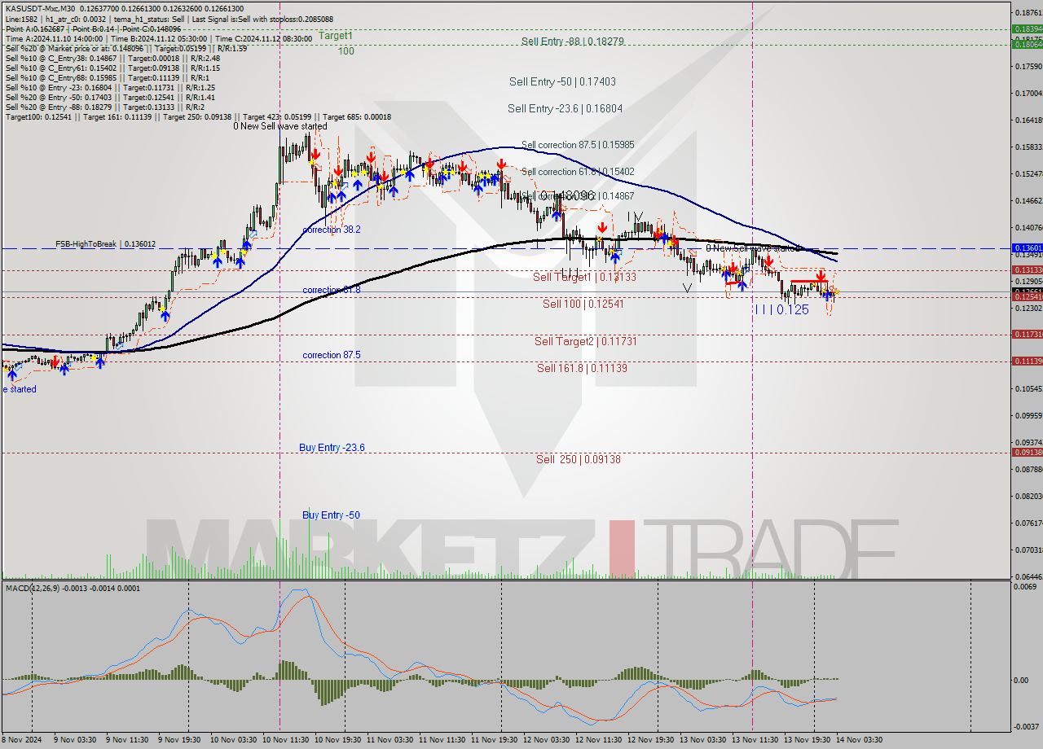The height and width of the screenshot is (749, 1043).
Task: Click the '10 Nov 11:30' time axis label
Action: pyautogui.click(x=285, y=740)
